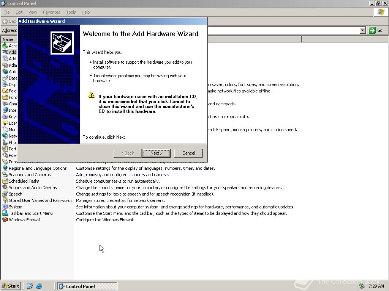The width and height of the screenshot is (389, 291).
Task: Select the Power Options icon
Action: [x=5, y=155]
